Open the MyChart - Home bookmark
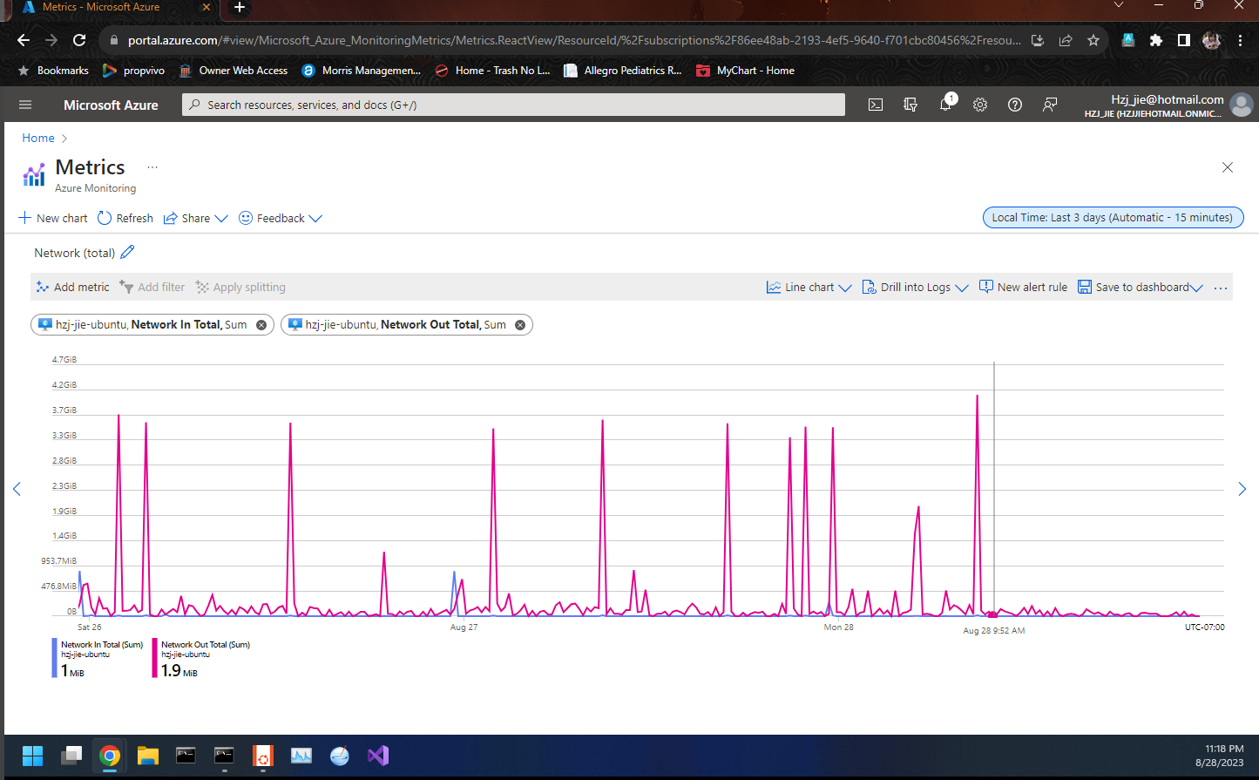The height and width of the screenshot is (780, 1259). 745,71
